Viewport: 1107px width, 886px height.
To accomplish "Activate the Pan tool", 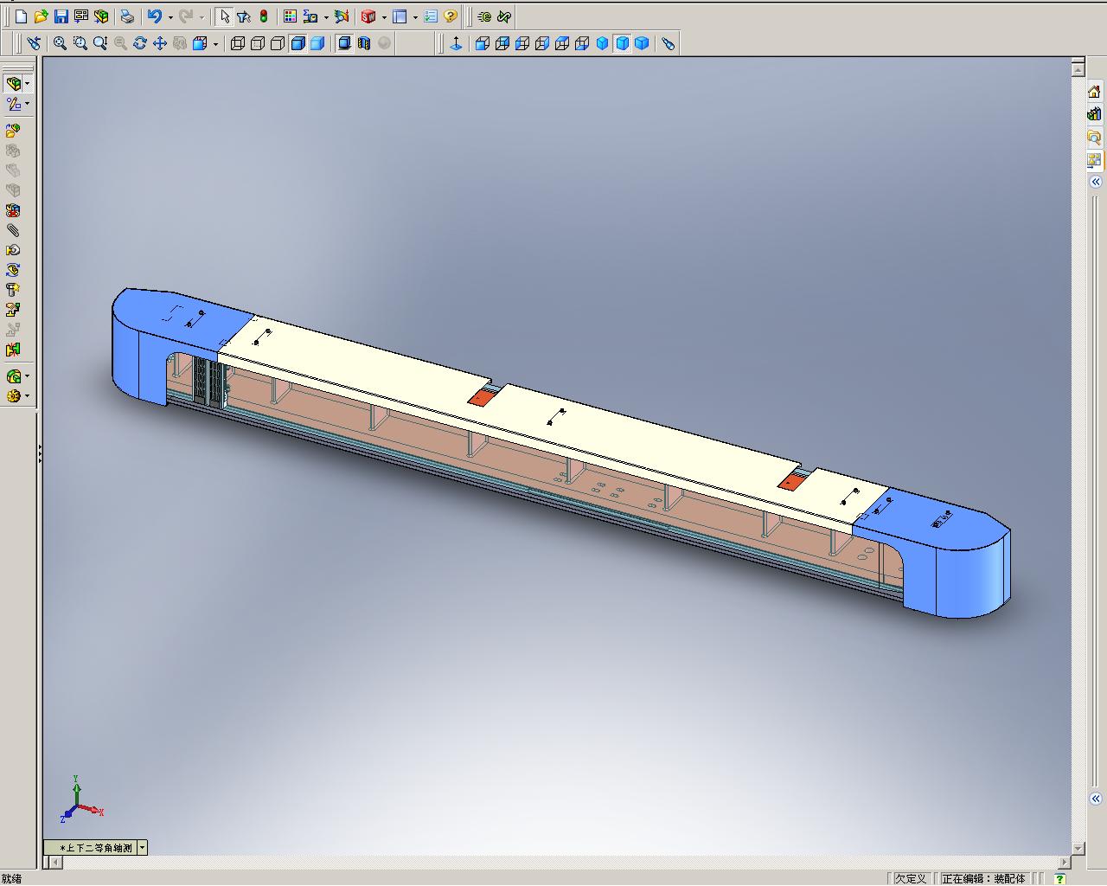I will [160, 43].
